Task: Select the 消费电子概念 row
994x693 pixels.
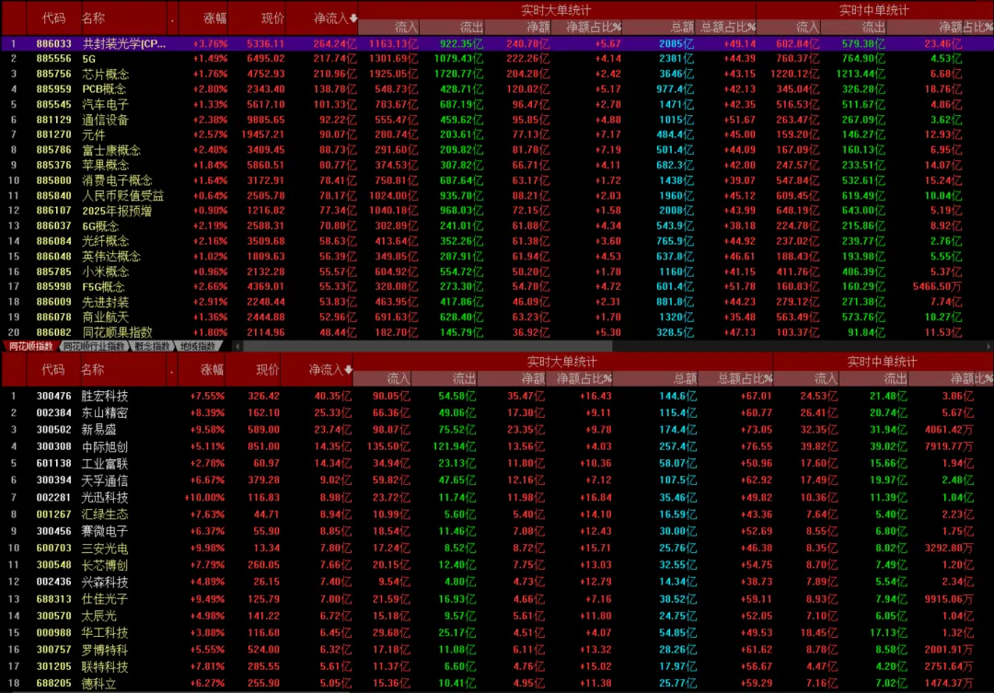Action: coord(497,180)
